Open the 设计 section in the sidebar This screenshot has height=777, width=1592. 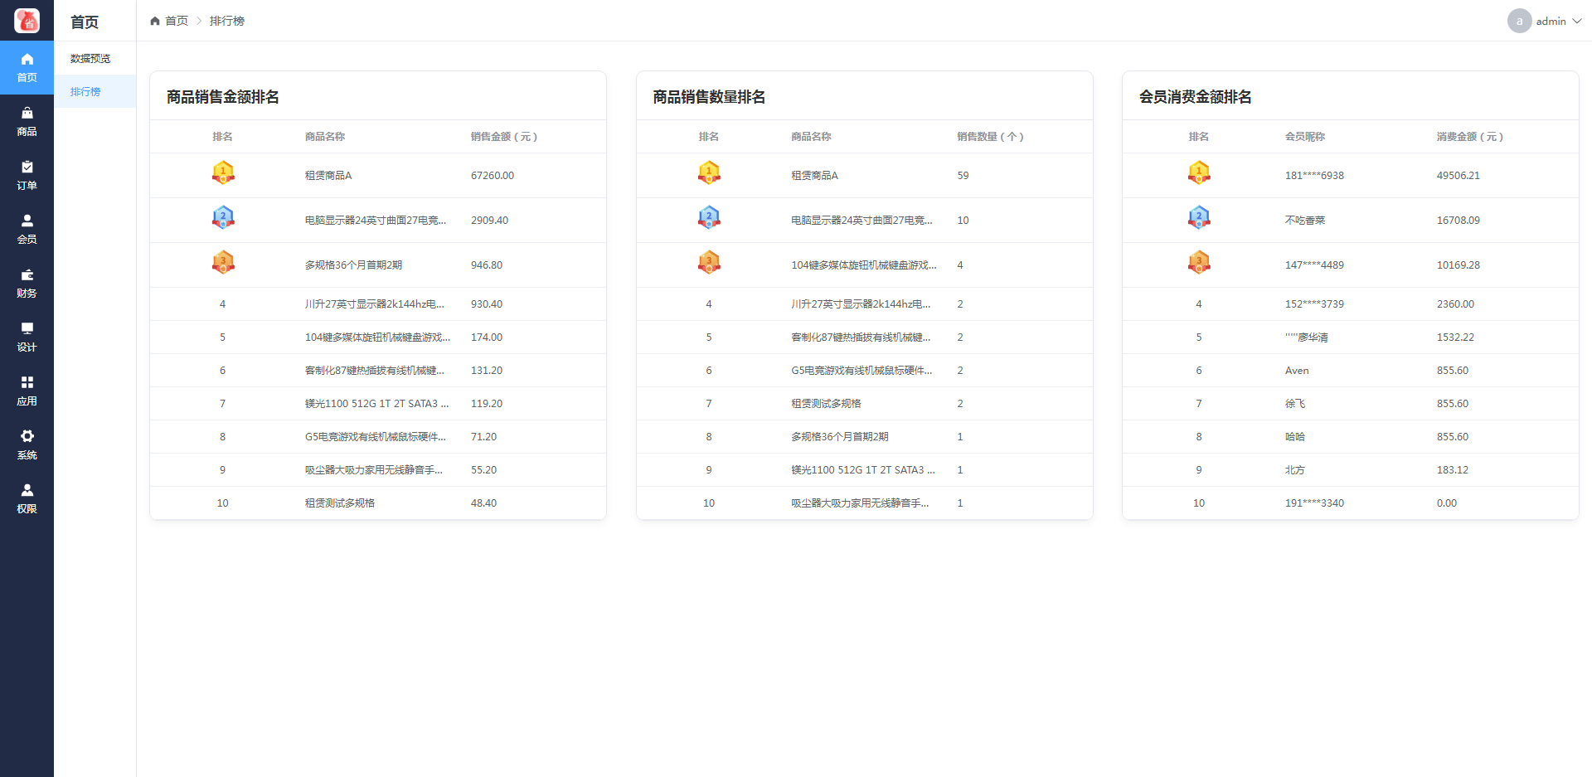(x=27, y=337)
